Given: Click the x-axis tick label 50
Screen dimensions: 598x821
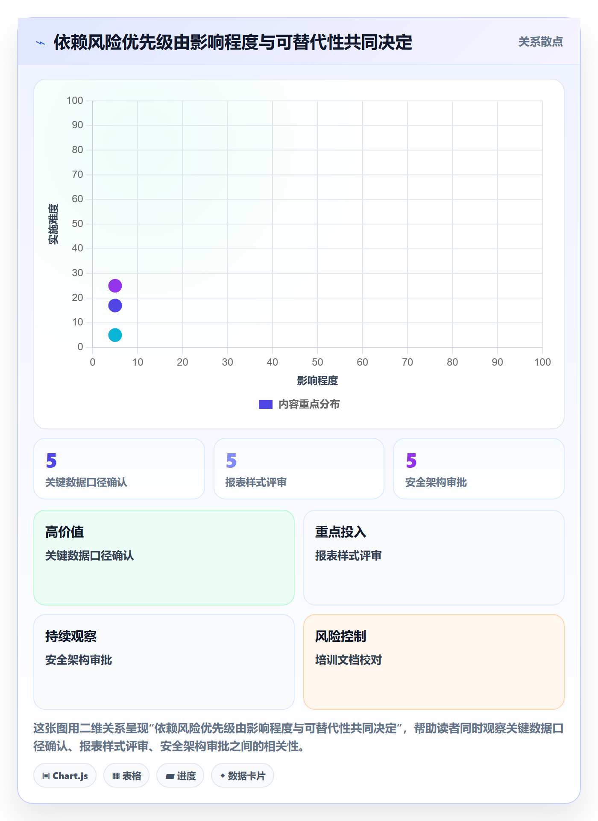Looking at the screenshot, I should [317, 362].
